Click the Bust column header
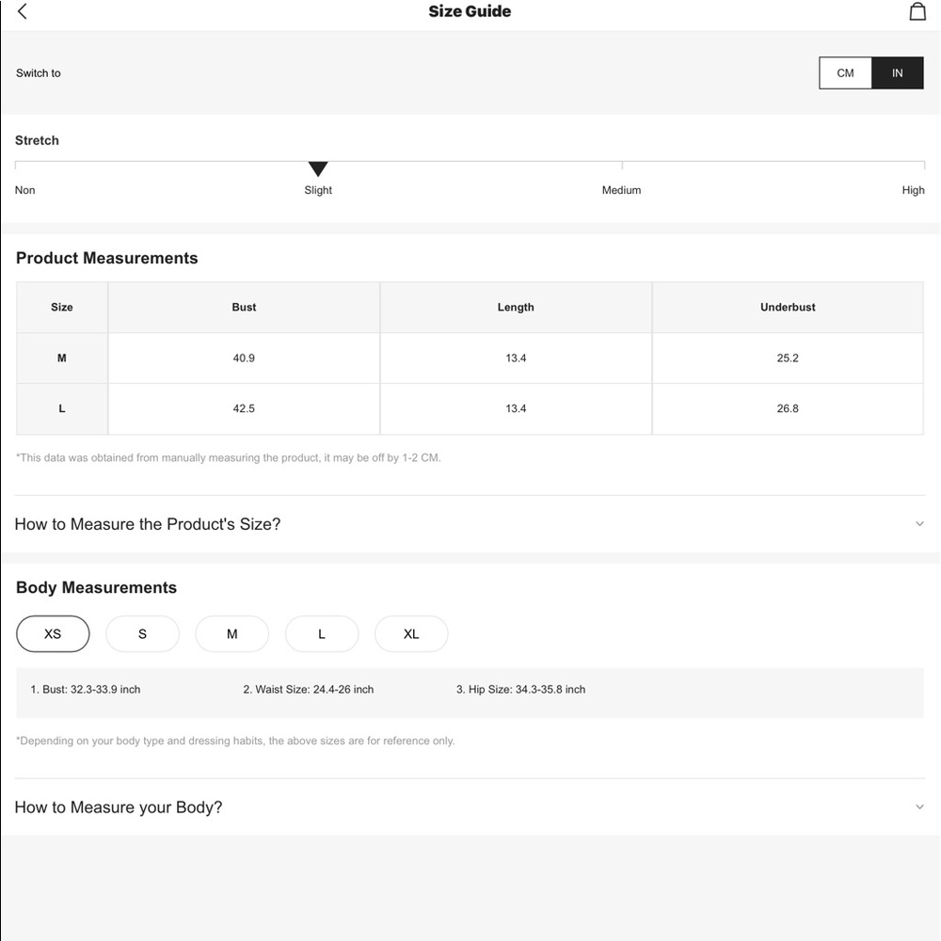Screen dimensions: 941x941 pos(244,308)
